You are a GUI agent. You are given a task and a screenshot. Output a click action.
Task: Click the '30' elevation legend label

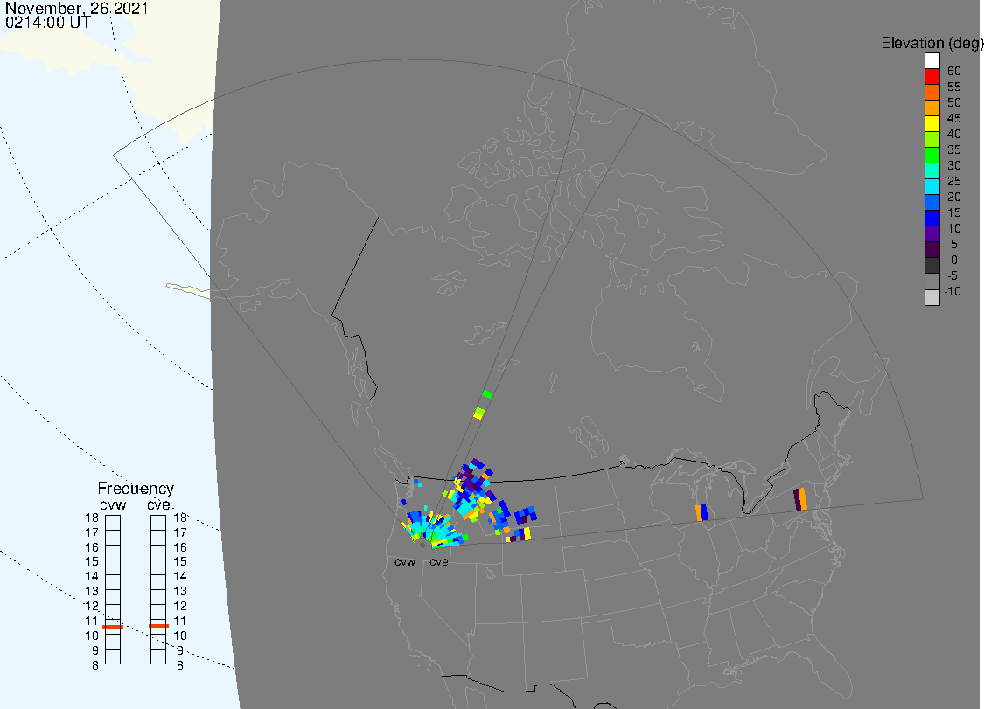tap(954, 165)
